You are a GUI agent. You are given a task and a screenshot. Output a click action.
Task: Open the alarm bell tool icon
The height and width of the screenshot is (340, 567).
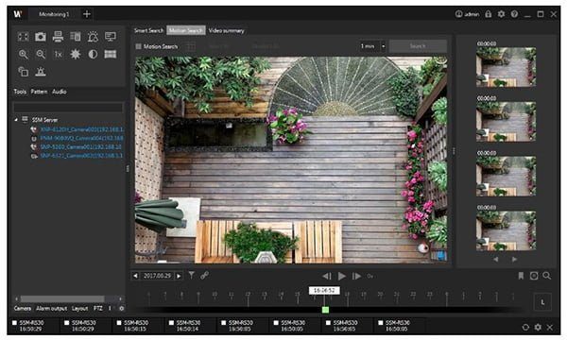[x=93, y=37]
